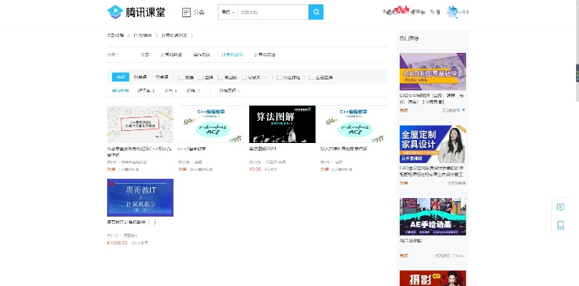Click the blue verified badge under CAD course
Screen dimensions: 579x286
463,110
